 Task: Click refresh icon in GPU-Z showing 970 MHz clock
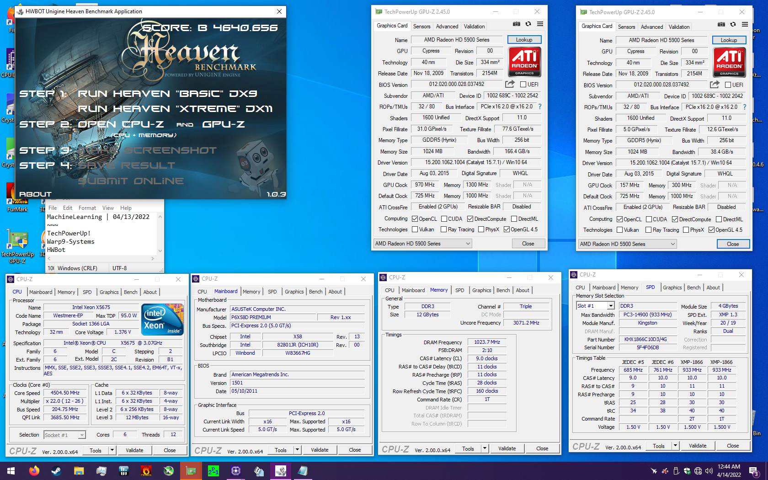tap(528, 24)
